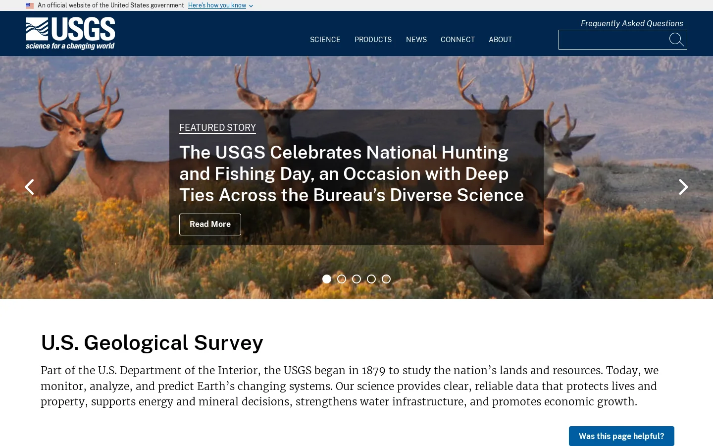Screen dimensions: 713x446
Task: Open the Products menu
Action: (x=373, y=40)
